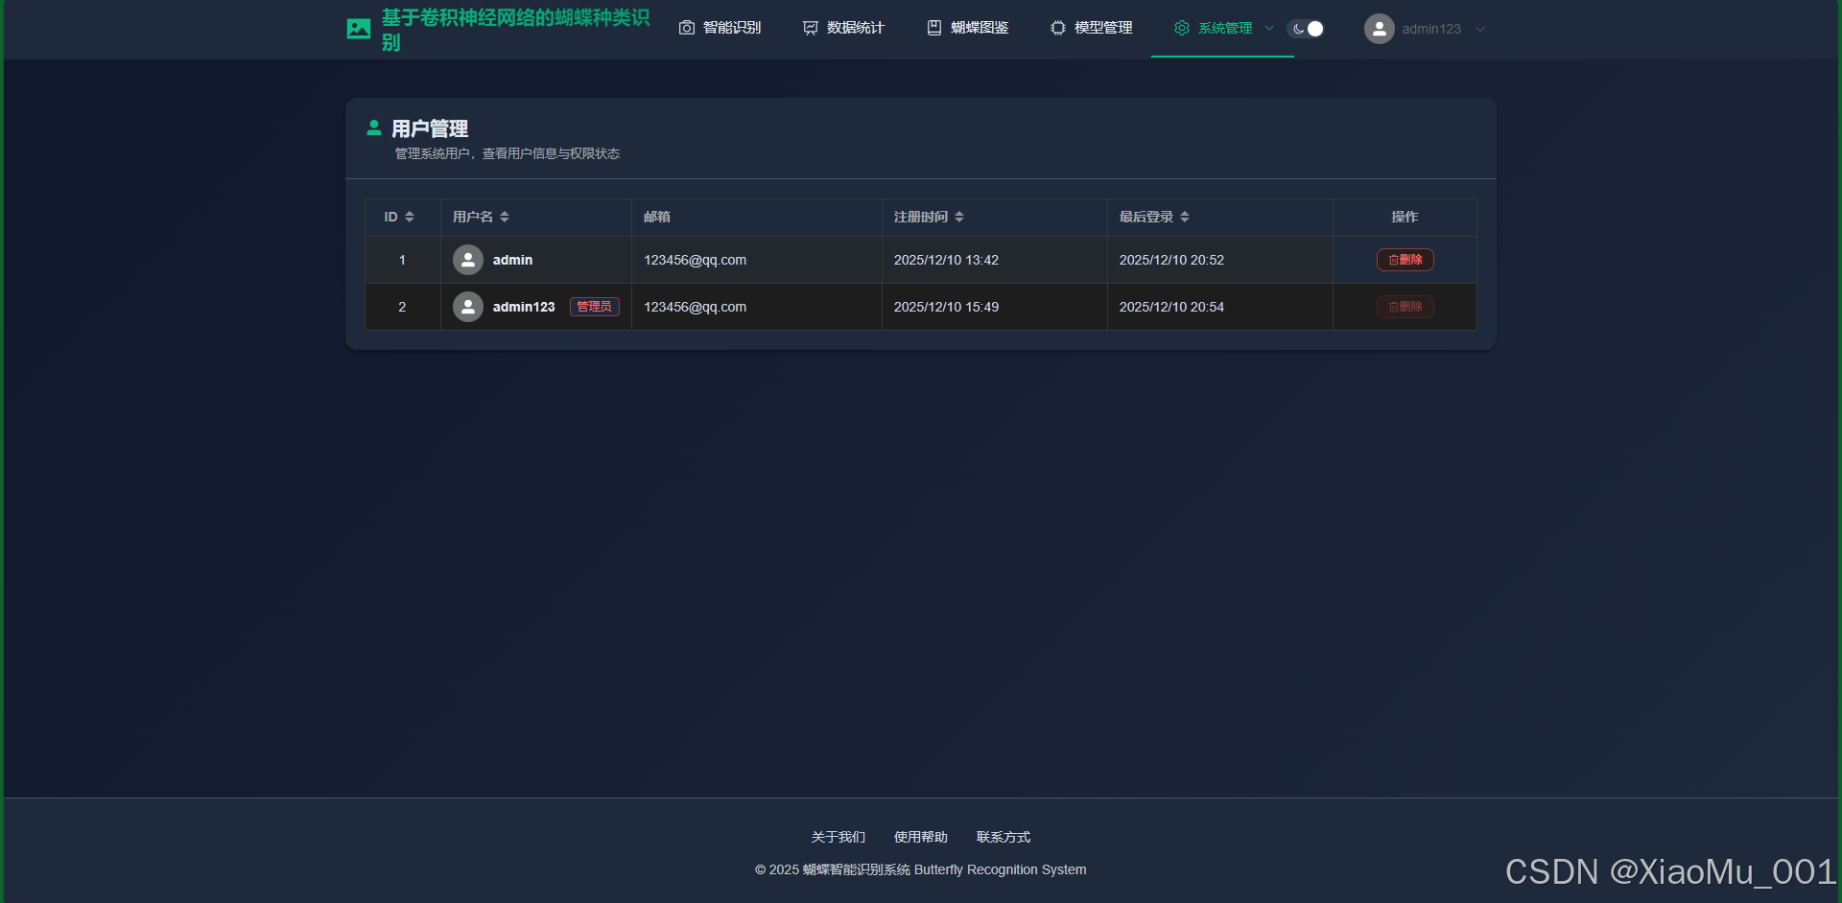Click last login 2025/12/10 20:54

pos(1172,307)
